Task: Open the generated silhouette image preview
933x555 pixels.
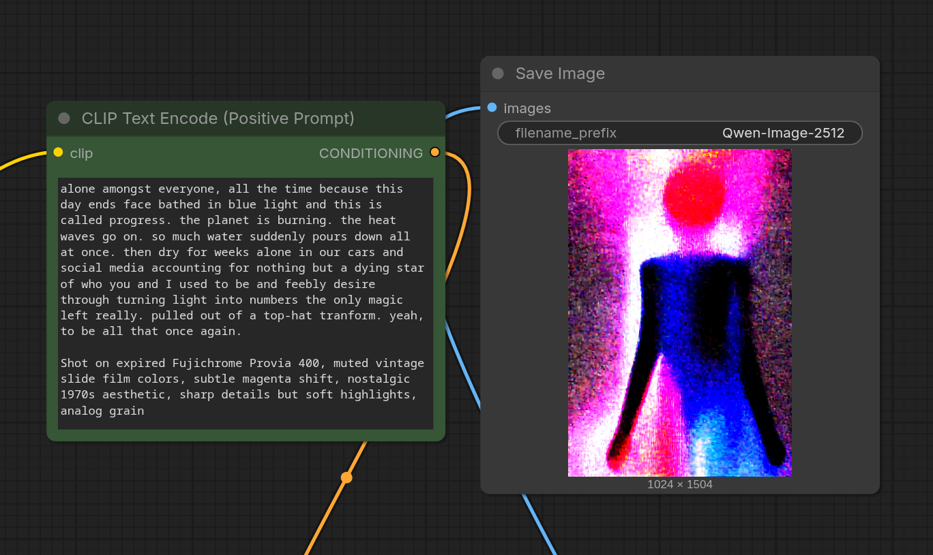Action: coord(680,313)
